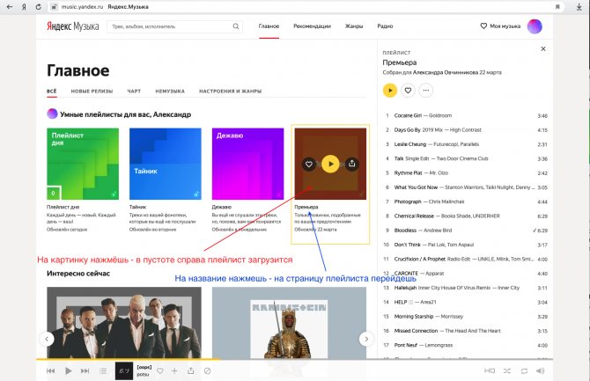Open the Чарт tab

click(134, 91)
